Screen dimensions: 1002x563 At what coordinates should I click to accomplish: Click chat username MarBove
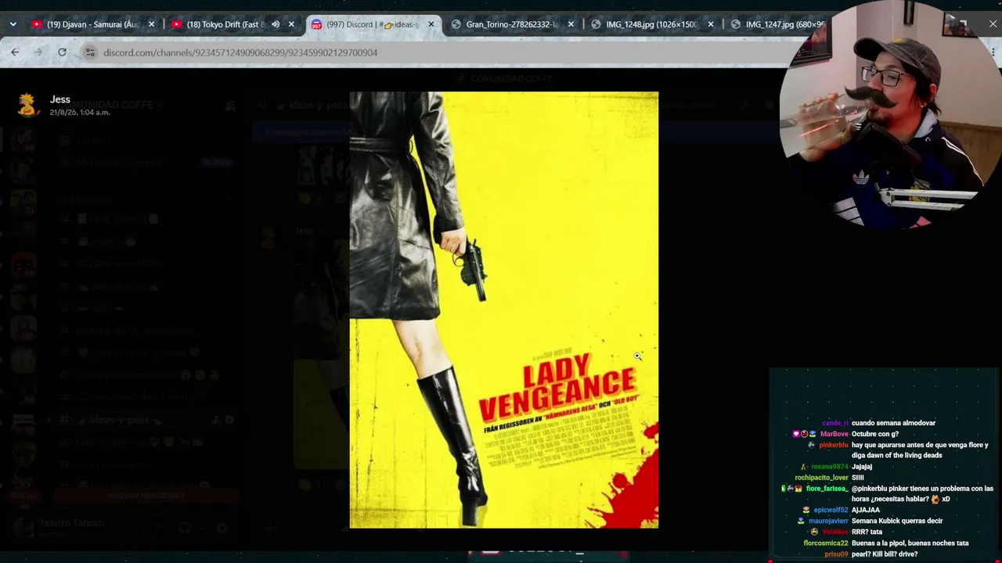point(834,434)
